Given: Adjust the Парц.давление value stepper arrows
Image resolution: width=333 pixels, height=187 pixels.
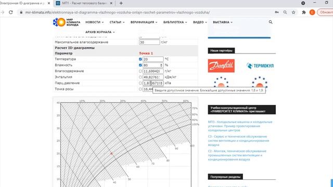Looking at the screenshot, I should click(x=161, y=83).
